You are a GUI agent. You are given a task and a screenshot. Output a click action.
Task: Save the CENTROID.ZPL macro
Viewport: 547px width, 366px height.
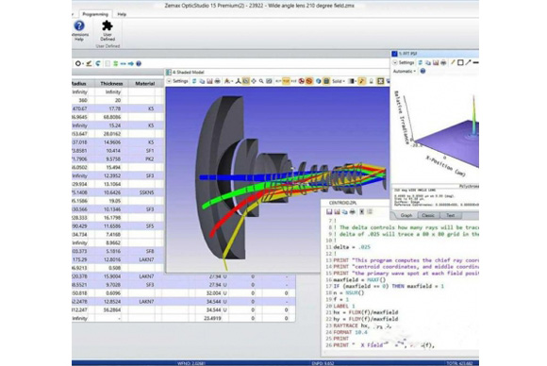pyautogui.click(x=329, y=212)
